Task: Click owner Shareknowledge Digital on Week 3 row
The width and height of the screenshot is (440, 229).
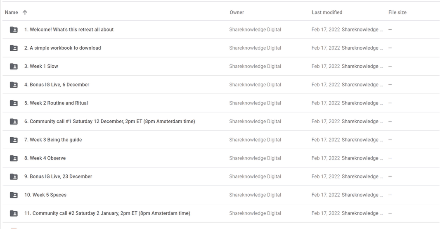Action: [255, 140]
